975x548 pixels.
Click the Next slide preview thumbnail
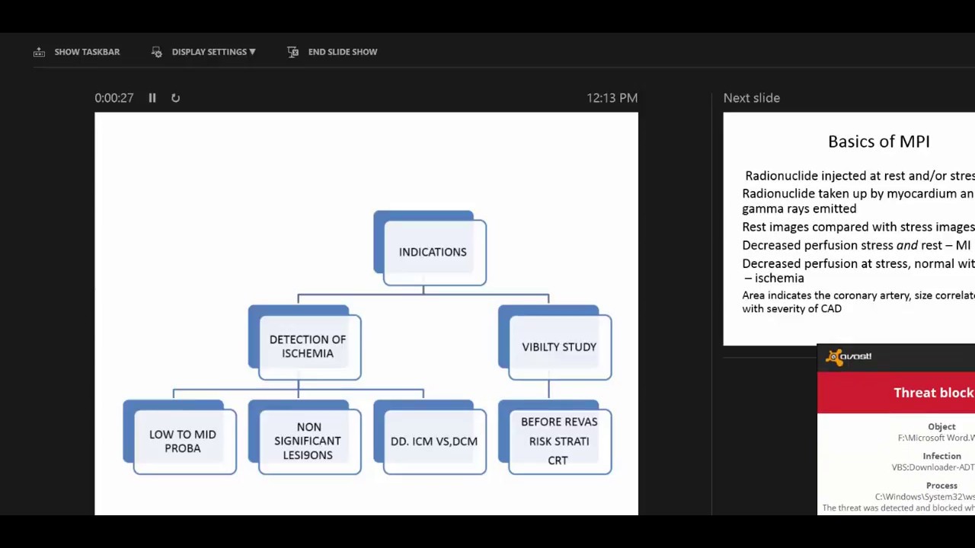click(849, 229)
